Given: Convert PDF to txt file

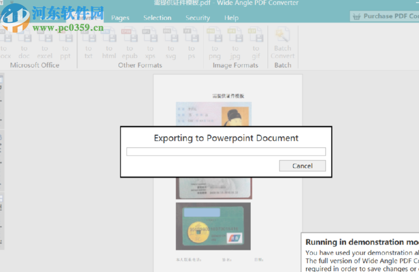Looking at the screenshot, I should 89,43.
